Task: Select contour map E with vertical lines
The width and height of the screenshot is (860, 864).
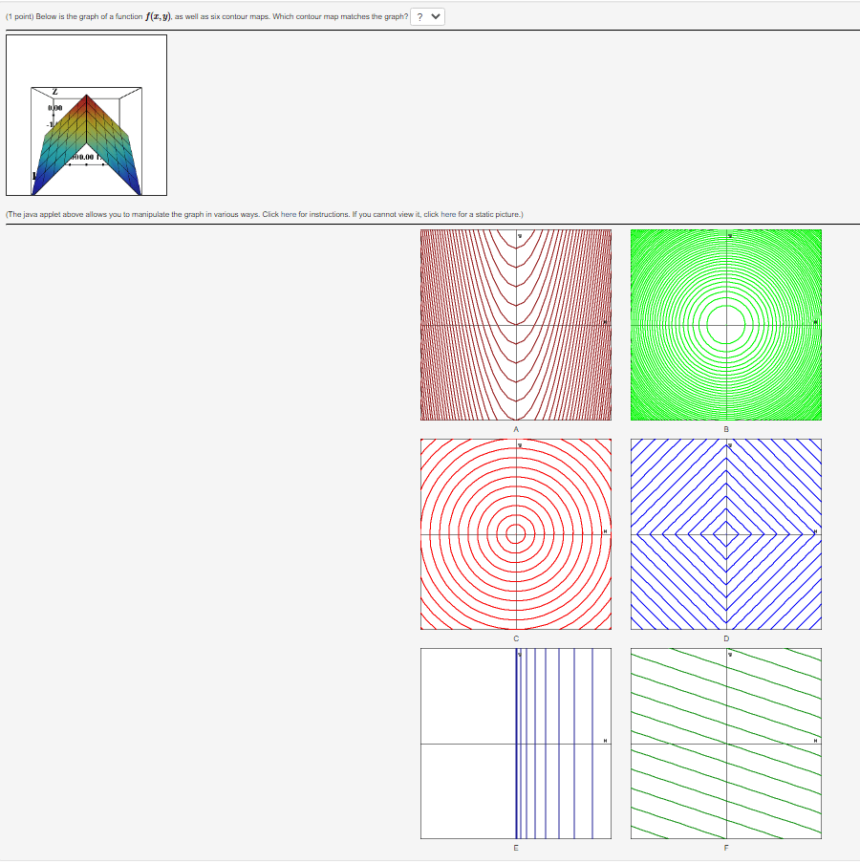Action: 516,744
